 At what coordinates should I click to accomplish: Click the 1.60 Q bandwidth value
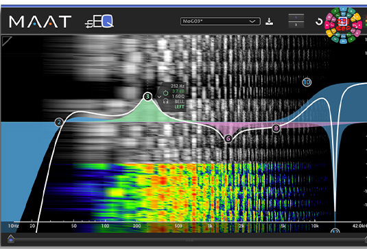click(178, 97)
